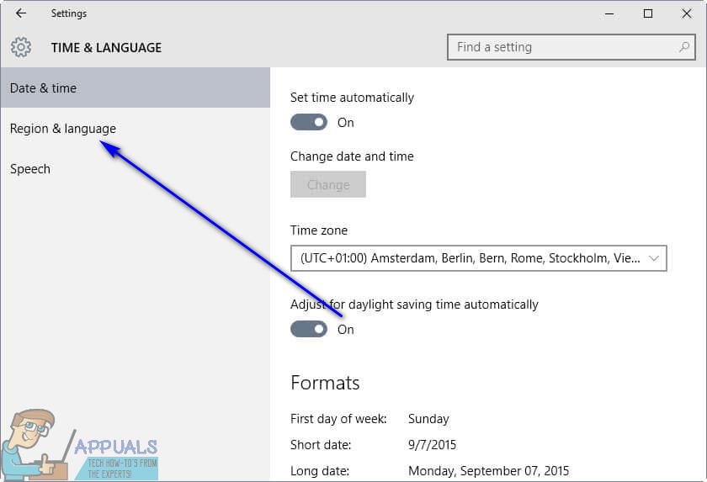707x482 pixels.
Task: Click the Settings window title text
Action: [x=69, y=13]
